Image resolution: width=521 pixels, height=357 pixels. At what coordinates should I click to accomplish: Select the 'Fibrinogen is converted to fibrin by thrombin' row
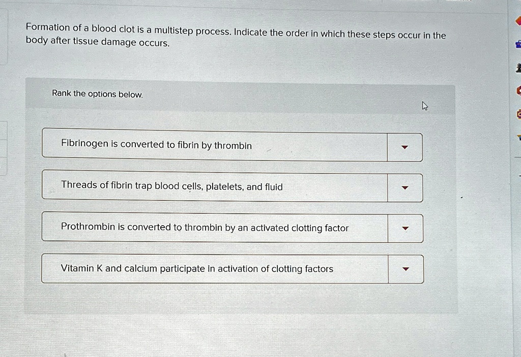(214, 146)
